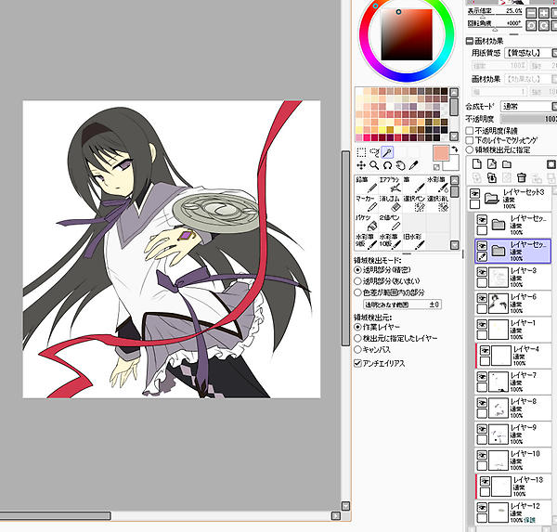The height and width of the screenshot is (532, 557).
Task: Select 作業レイヤー as detection source
Action: (357, 327)
